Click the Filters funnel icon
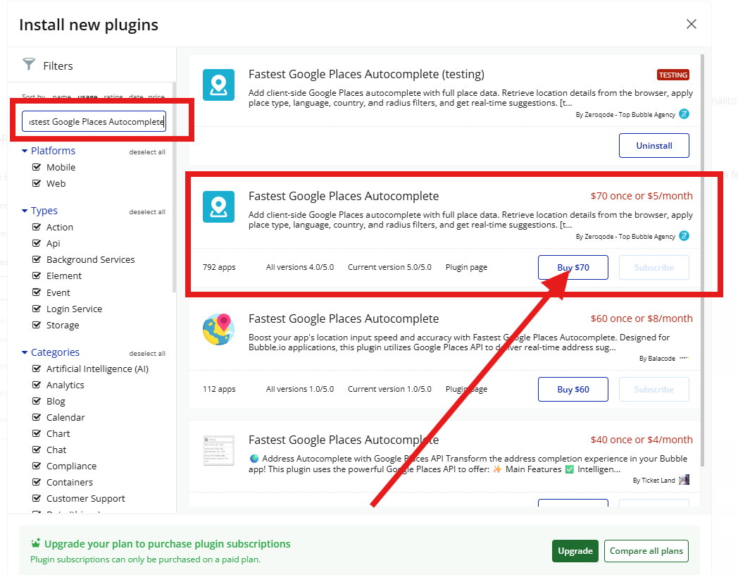This screenshot has height=575, width=738. (x=29, y=64)
